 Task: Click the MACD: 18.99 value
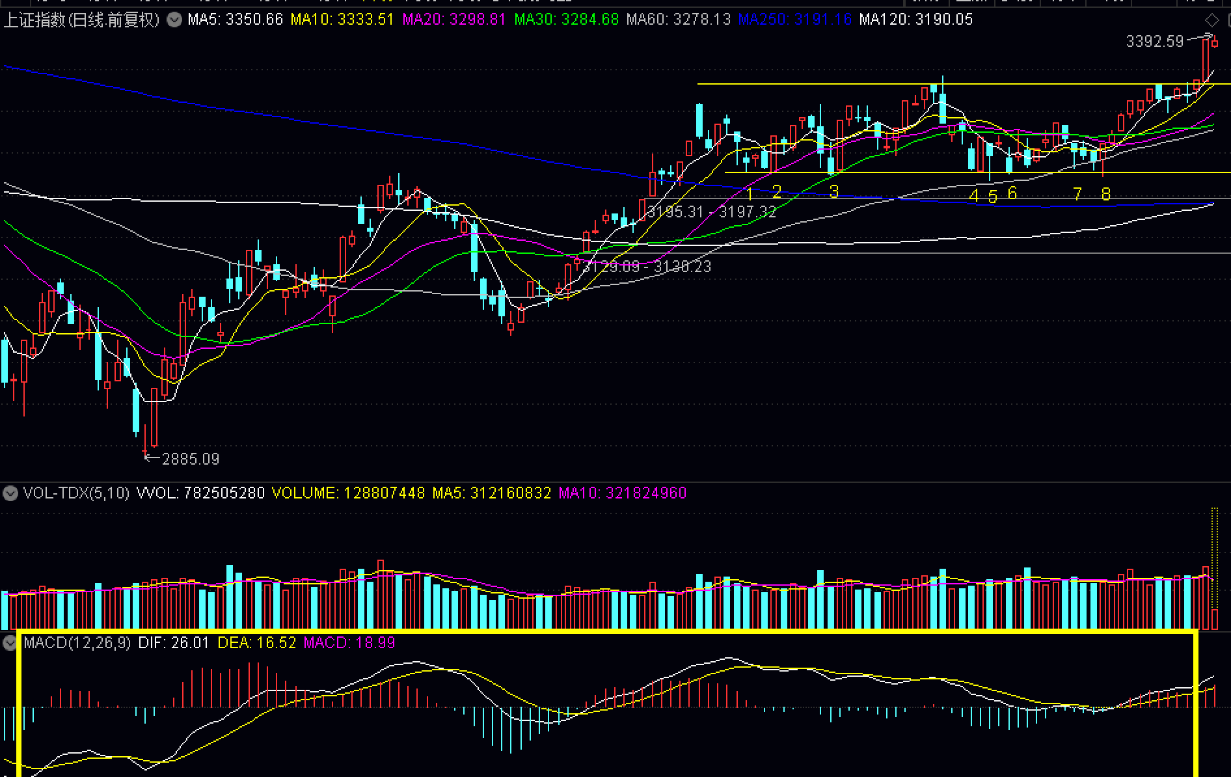pyautogui.click(x=349, y=643)
